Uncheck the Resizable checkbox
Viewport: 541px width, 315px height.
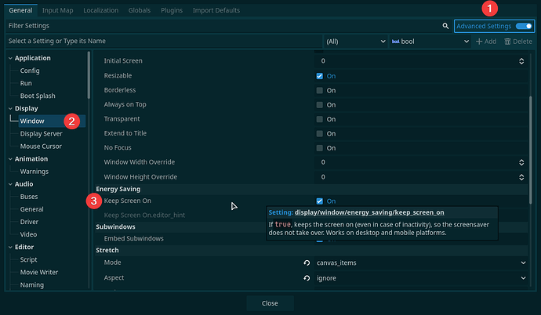[319, 76]
